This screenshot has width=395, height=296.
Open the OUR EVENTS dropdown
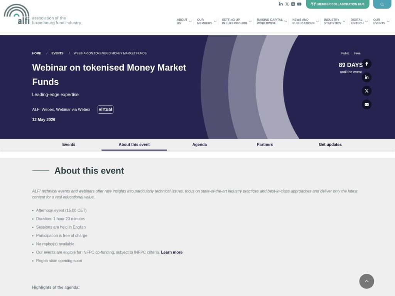tap(379, 21)
